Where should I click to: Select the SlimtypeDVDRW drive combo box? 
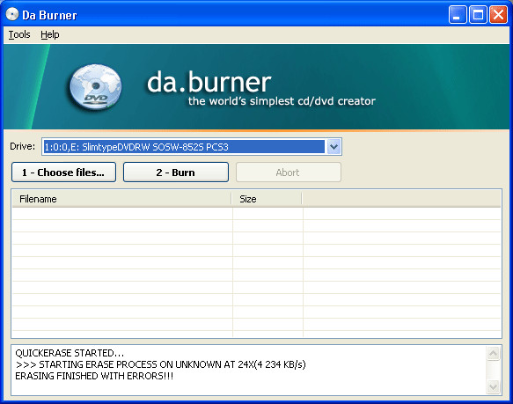tap(192, 147)
